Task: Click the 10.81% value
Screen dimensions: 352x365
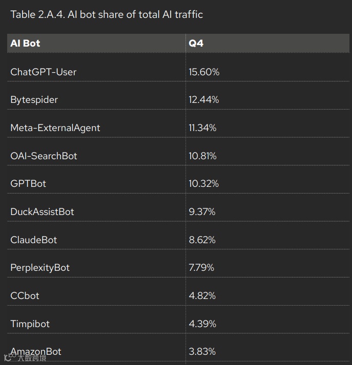Action: (202, 156)
